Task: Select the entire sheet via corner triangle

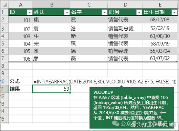Action: click(4, 4)
